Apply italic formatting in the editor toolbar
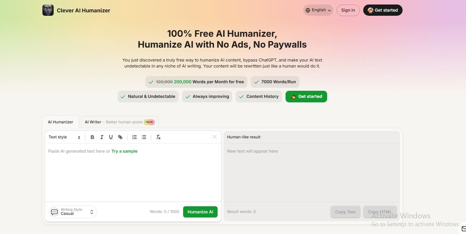Screen dimensions: 466x234 (102, 137)
